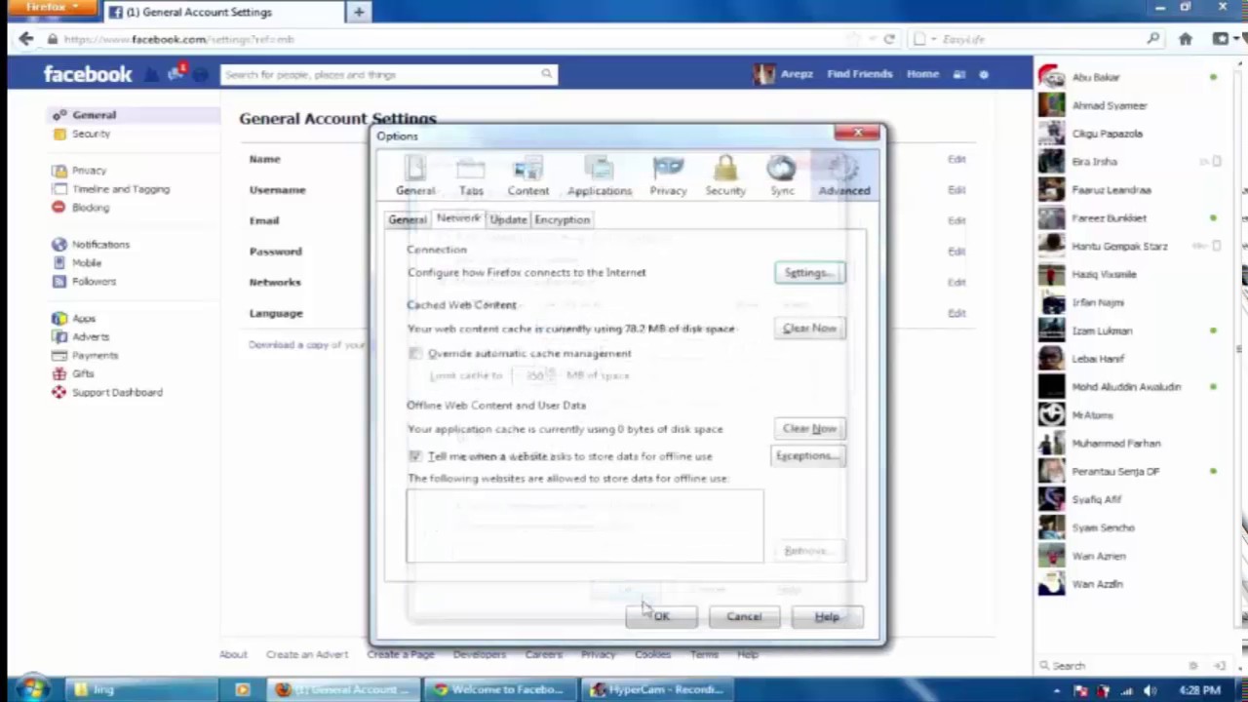Image resolution: width=1248 pixels, height=702 pixels.
Task: Select the General Account Settings browser tab
Action: (x=223, y=12)
